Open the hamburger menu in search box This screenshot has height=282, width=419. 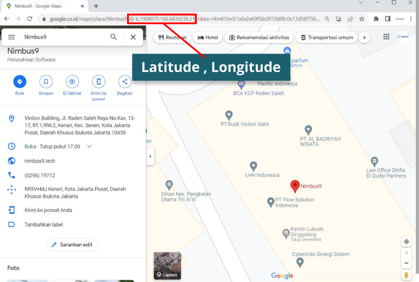(12, 37)
